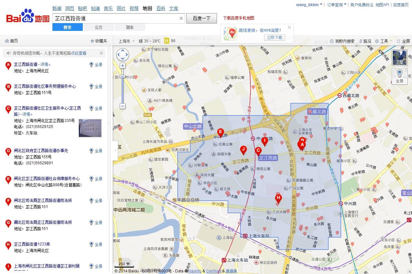Viewport: 412px width, 274px height.
Task: Click the red F marker in results list
Action: 9,202
